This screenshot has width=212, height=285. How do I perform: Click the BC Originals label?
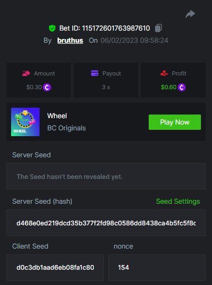66,128
